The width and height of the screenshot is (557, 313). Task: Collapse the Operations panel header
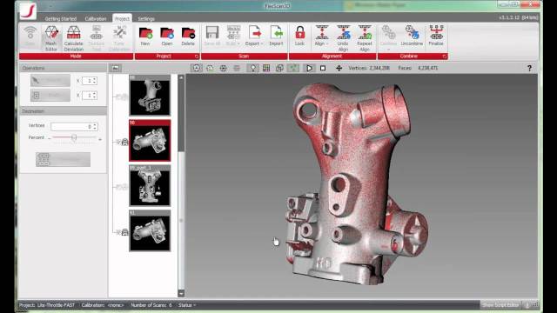coord(64,68)
